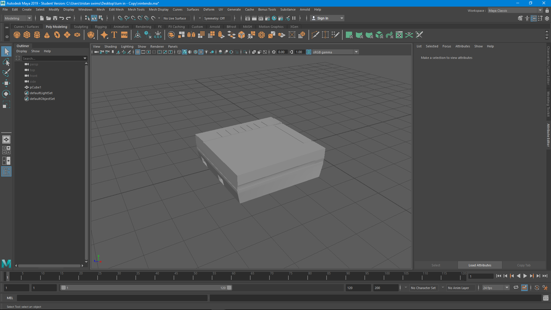This screenshot has width=551, height=310.
Task: Open the Mesh Tools menu
Action: [x=136, y=9]
